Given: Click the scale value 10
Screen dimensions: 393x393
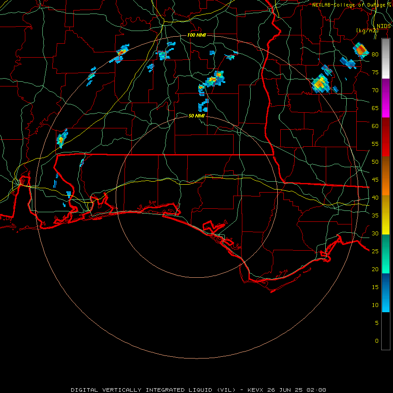Looking at the screenshot, I should (375, 305).
